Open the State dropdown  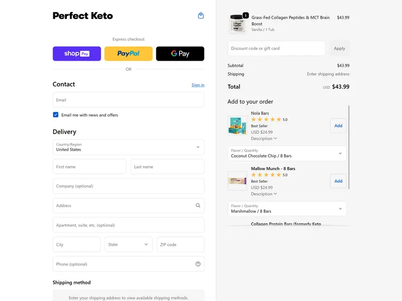pos(128,244)
